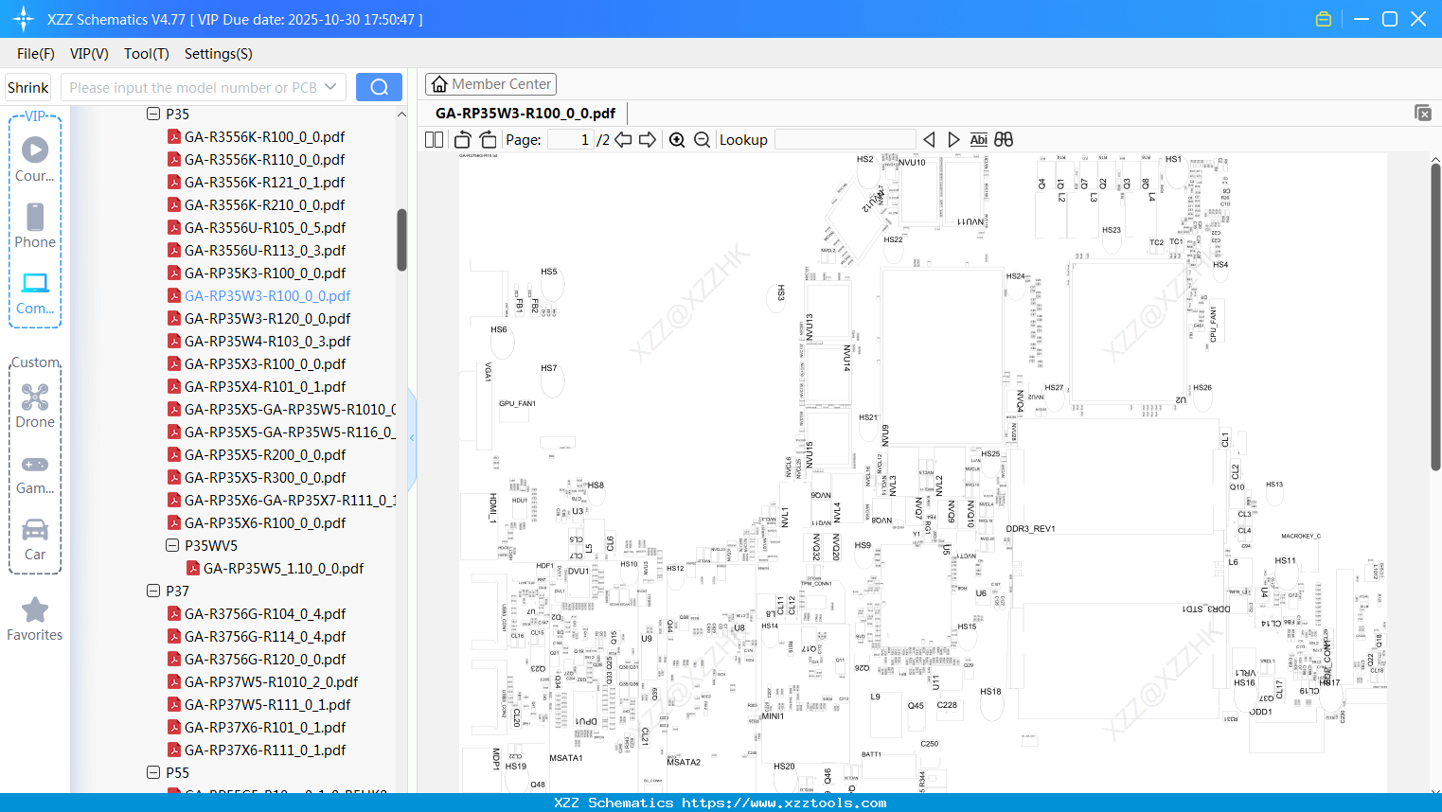Go to next page arrow

click(x=648, y=140)
